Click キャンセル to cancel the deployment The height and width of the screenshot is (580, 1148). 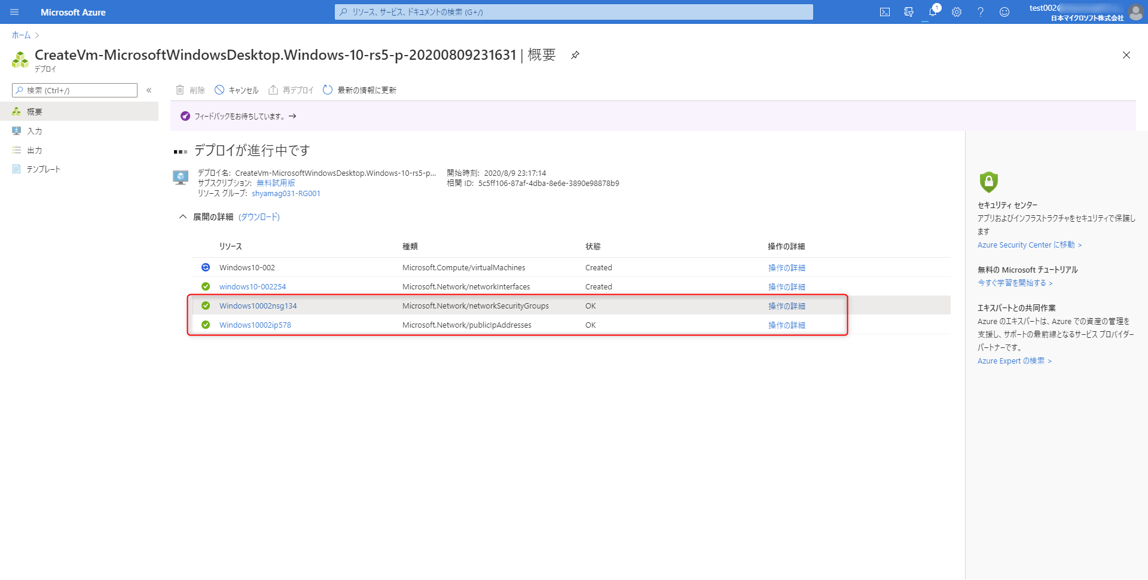click(x=237, y=90)
